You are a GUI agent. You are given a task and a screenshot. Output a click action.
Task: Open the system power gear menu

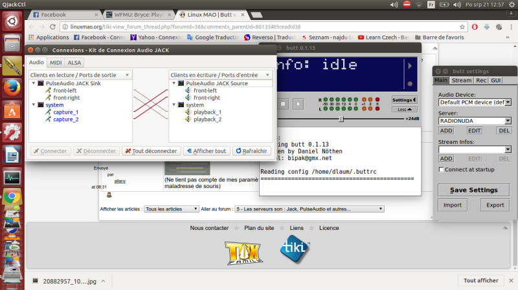point(512,5)
